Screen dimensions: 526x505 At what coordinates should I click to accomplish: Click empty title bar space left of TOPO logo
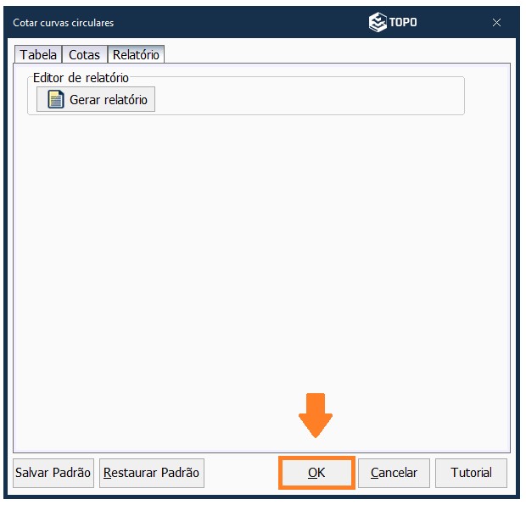pyautogui.click(x=255, y=23)
